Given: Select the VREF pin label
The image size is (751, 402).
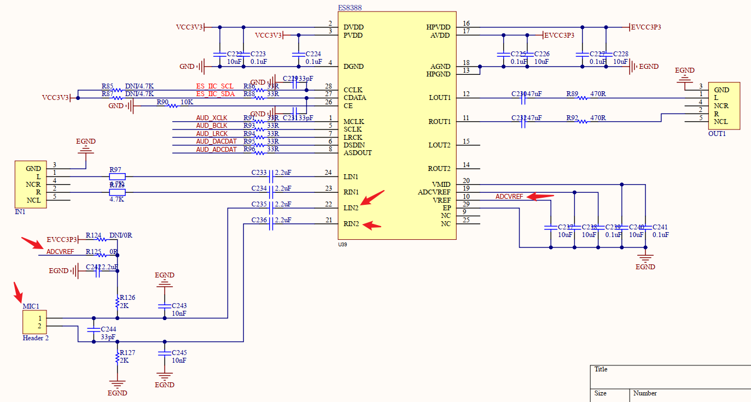Looking at the screenshot, I should 441,200.
